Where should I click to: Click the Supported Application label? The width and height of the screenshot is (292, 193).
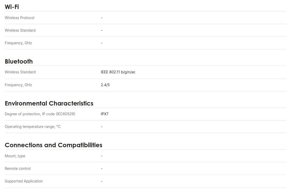point(24,181)
